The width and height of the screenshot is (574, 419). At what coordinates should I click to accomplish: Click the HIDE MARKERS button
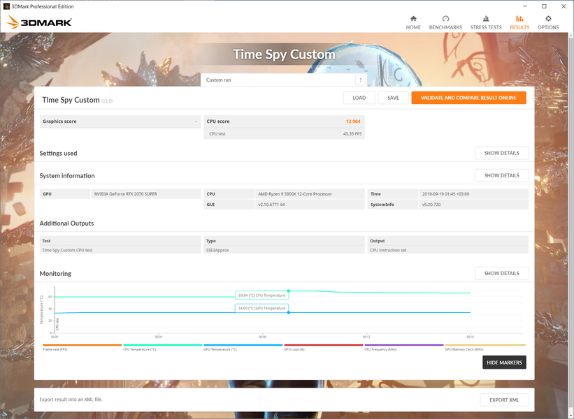tap(504, 362)
